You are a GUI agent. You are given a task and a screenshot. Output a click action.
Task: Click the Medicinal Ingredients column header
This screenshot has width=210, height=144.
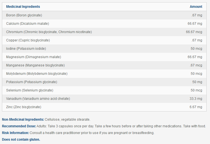23,7
